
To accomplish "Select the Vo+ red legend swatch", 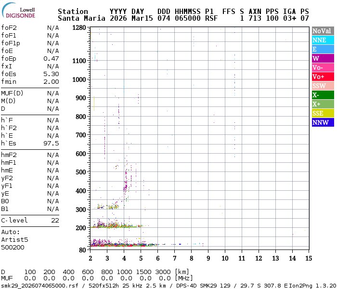I will click(x=323, y=77).
